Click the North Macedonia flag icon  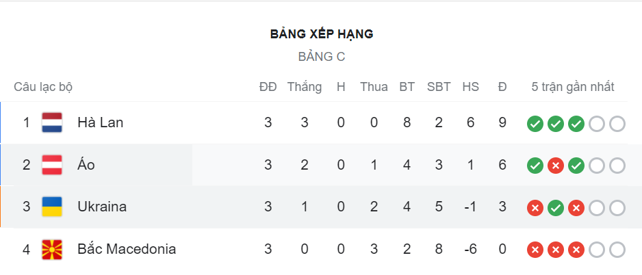tap(52, 250)
